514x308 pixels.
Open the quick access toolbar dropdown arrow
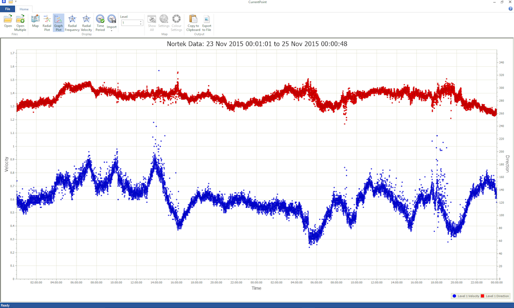pos(16,2)
